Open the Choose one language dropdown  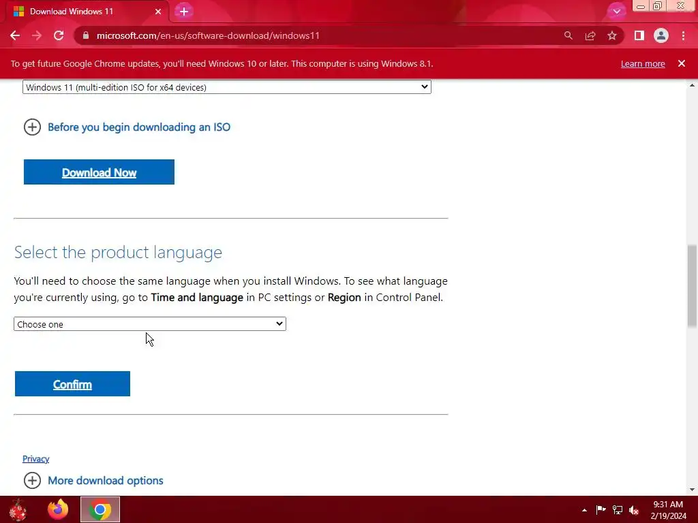point(149,324)
